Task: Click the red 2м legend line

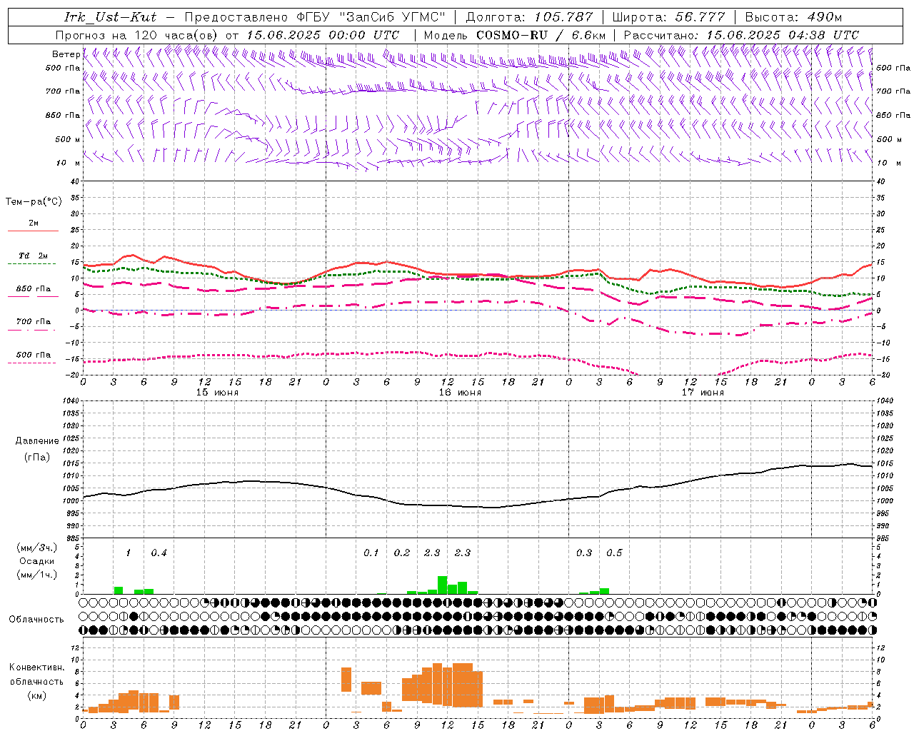Action: pyautogui.click(x=33, y=231)
